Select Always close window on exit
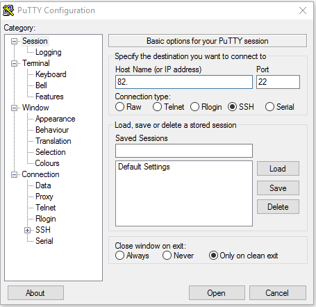 (x=119, y=256)
